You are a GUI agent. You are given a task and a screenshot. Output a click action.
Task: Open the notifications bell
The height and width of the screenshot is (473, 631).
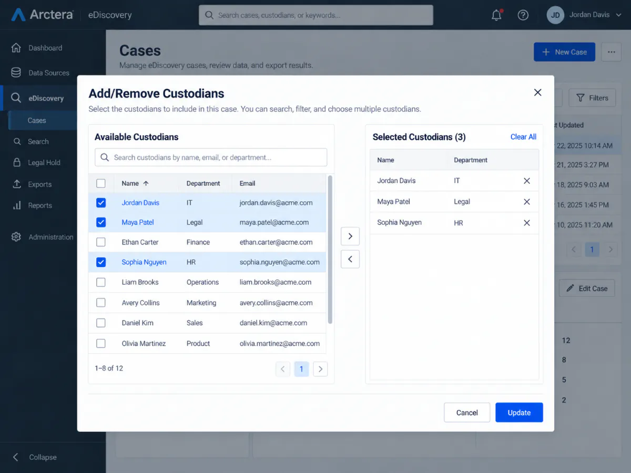(496, 15)
